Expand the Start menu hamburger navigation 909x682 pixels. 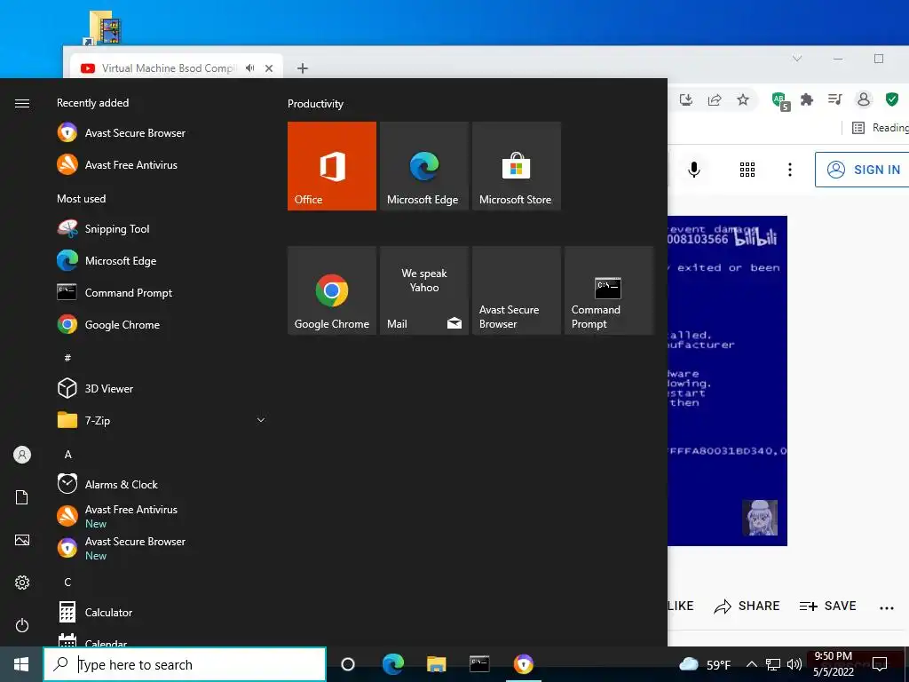click(22, 103)
